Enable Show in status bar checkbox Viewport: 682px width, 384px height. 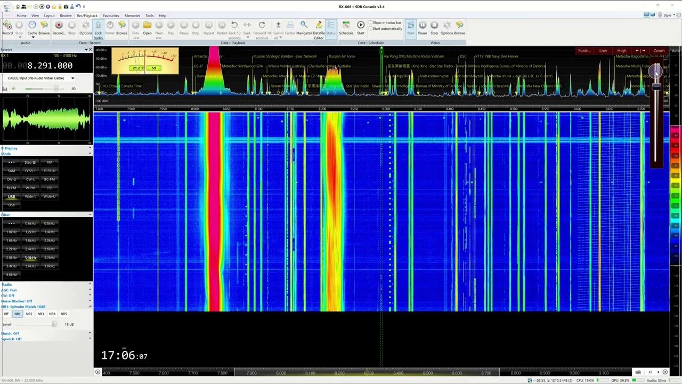(371, 23)
